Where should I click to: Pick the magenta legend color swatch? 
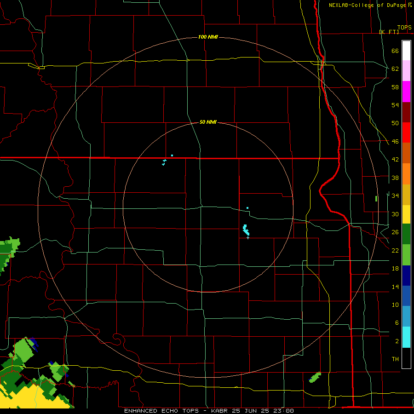[x=406, y=92]
